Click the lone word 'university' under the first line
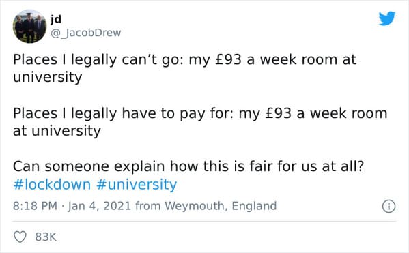The image size is (409, 253). tap(48, 77)
